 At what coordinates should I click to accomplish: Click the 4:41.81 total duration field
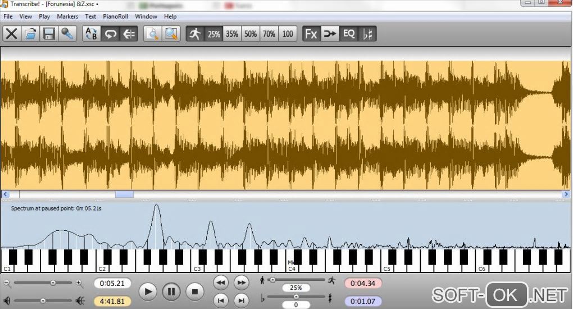pos(112,301)
